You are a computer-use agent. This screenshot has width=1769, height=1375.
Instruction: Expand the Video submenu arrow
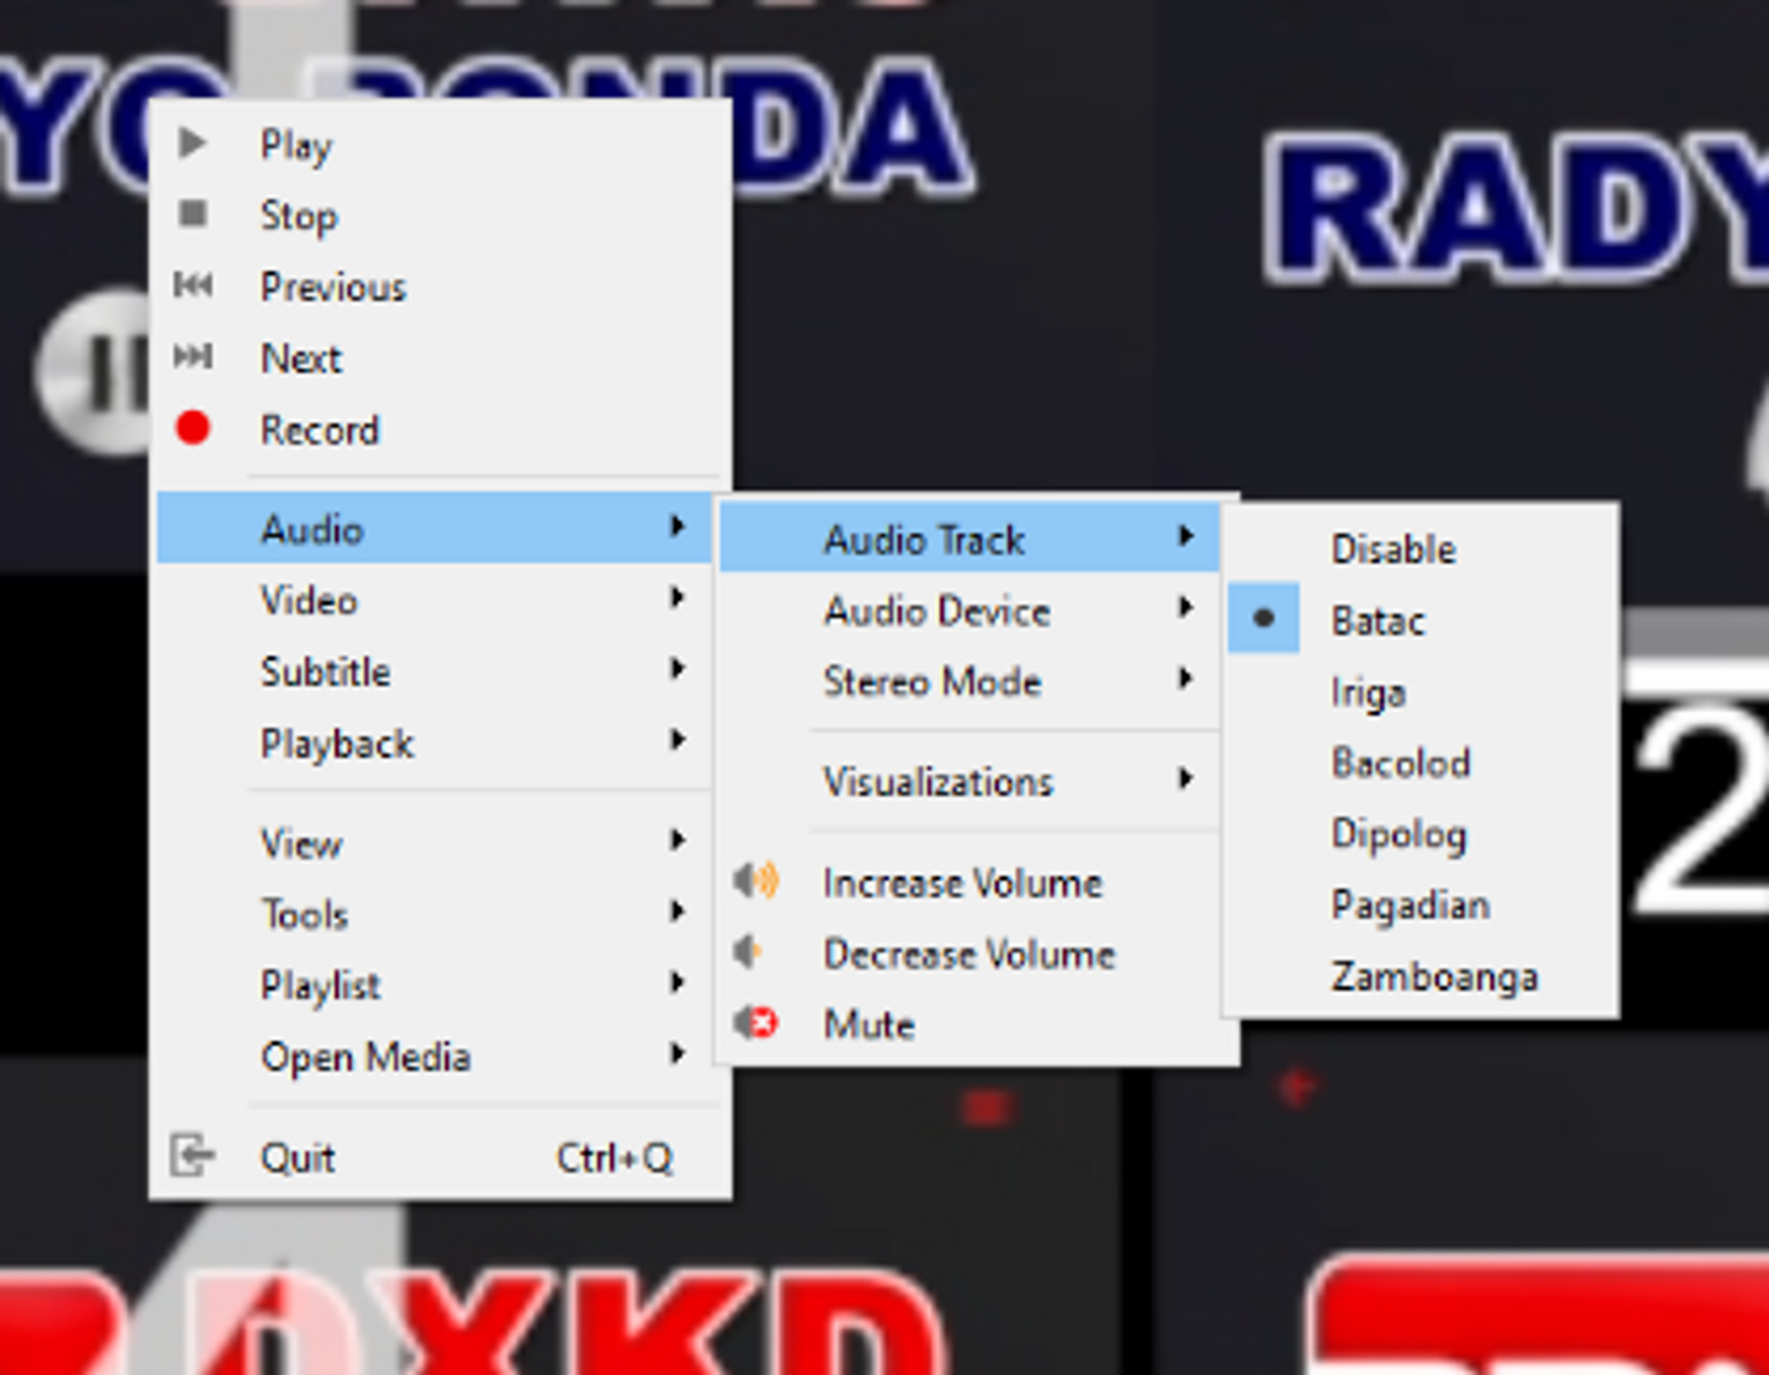coord(678,599)
